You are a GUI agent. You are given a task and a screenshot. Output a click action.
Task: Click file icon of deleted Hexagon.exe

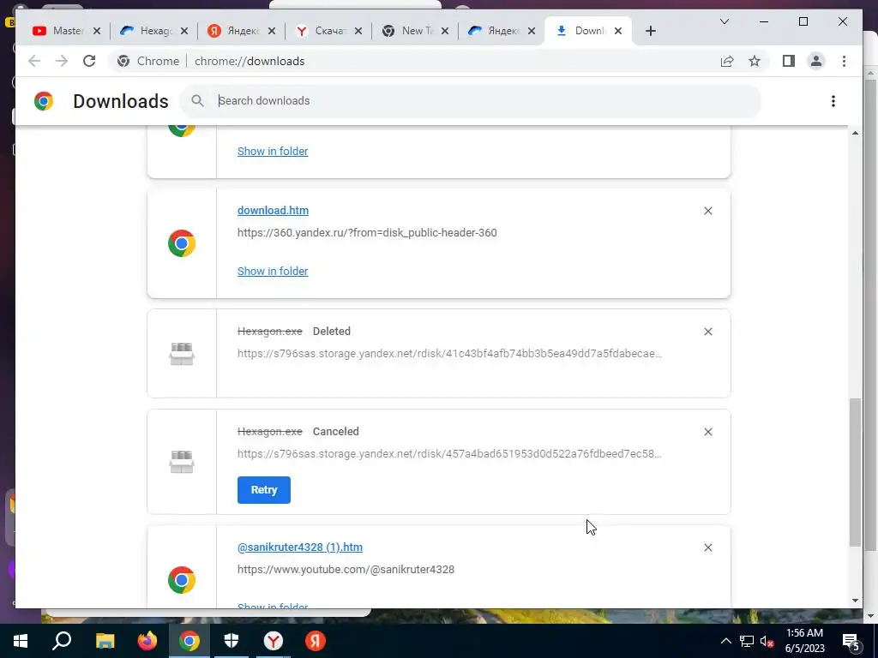182,354
